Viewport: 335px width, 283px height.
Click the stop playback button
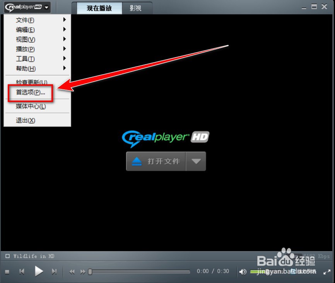tap(7, 272)
